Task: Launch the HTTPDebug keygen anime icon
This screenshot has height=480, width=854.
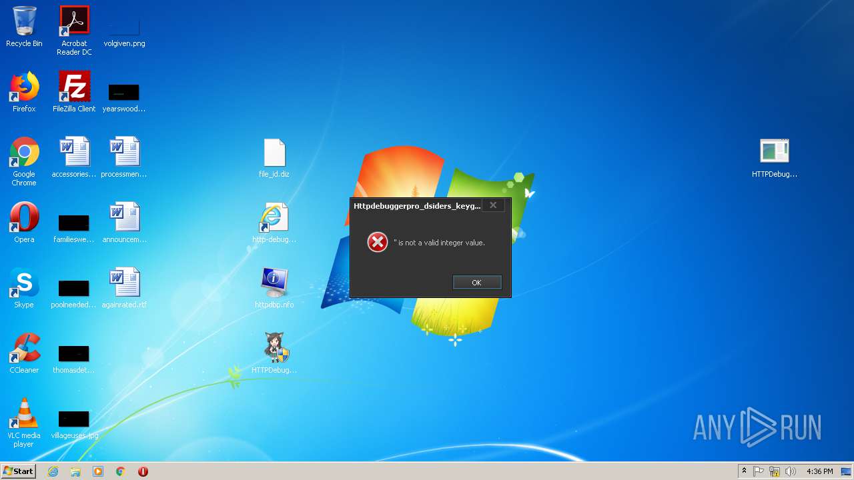Action: pyautogui.click(x=274, y=353)
